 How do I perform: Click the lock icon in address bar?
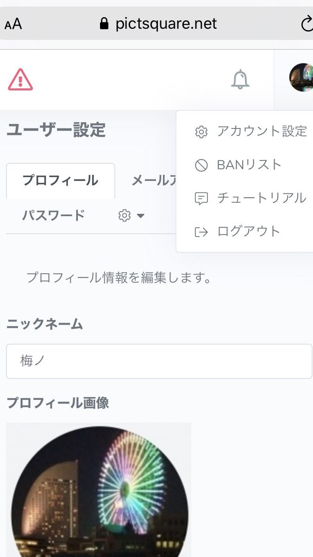pyautogui.click(x=104, y=24)
